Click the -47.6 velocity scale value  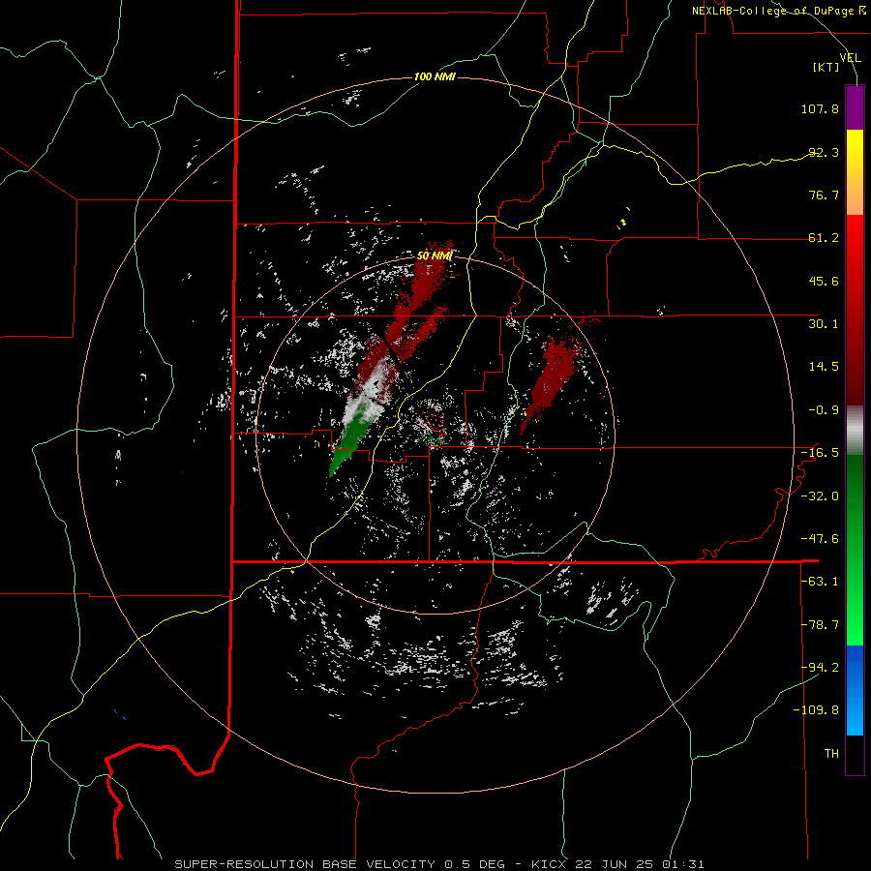pyautogui.click(x=820, y=539)
